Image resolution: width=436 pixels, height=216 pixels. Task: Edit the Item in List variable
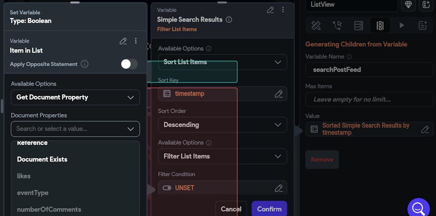coord(123,41)
